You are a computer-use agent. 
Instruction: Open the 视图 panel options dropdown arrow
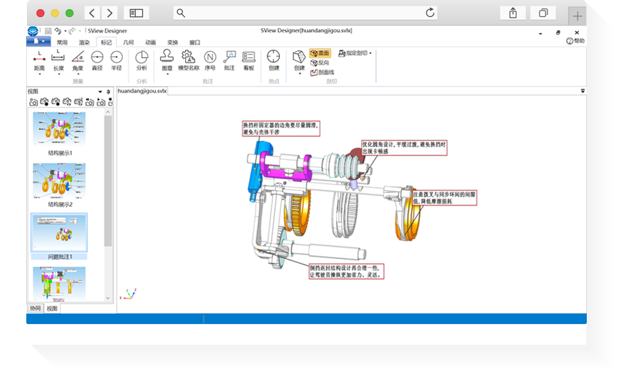pyautogui.click(x=100, y=91)
